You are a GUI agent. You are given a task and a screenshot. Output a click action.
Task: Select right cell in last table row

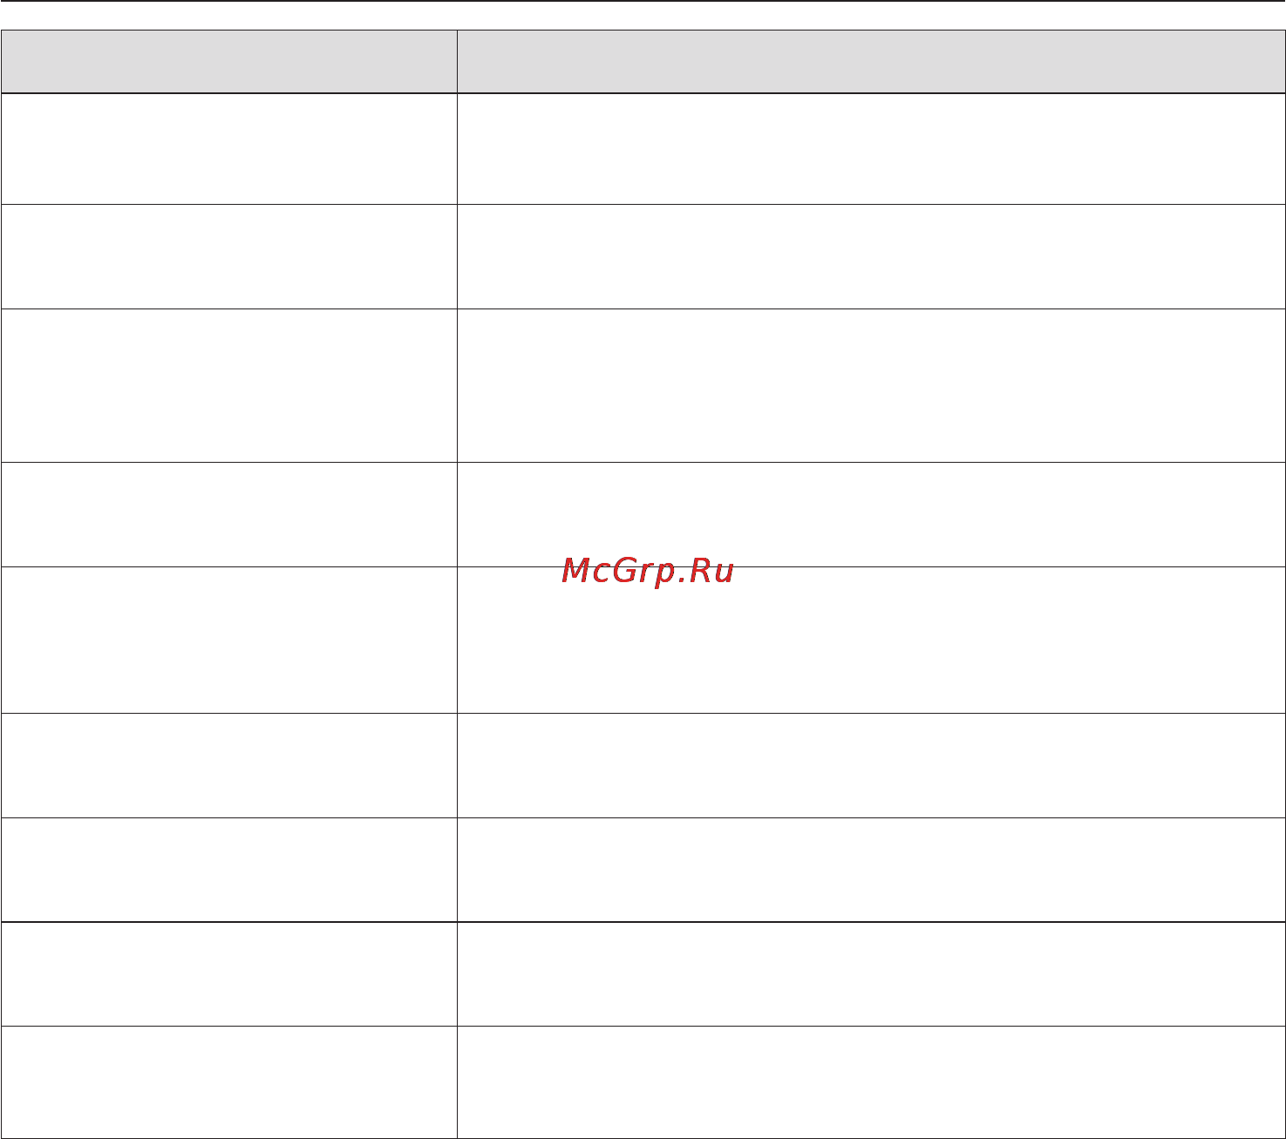click(871, 1082)
